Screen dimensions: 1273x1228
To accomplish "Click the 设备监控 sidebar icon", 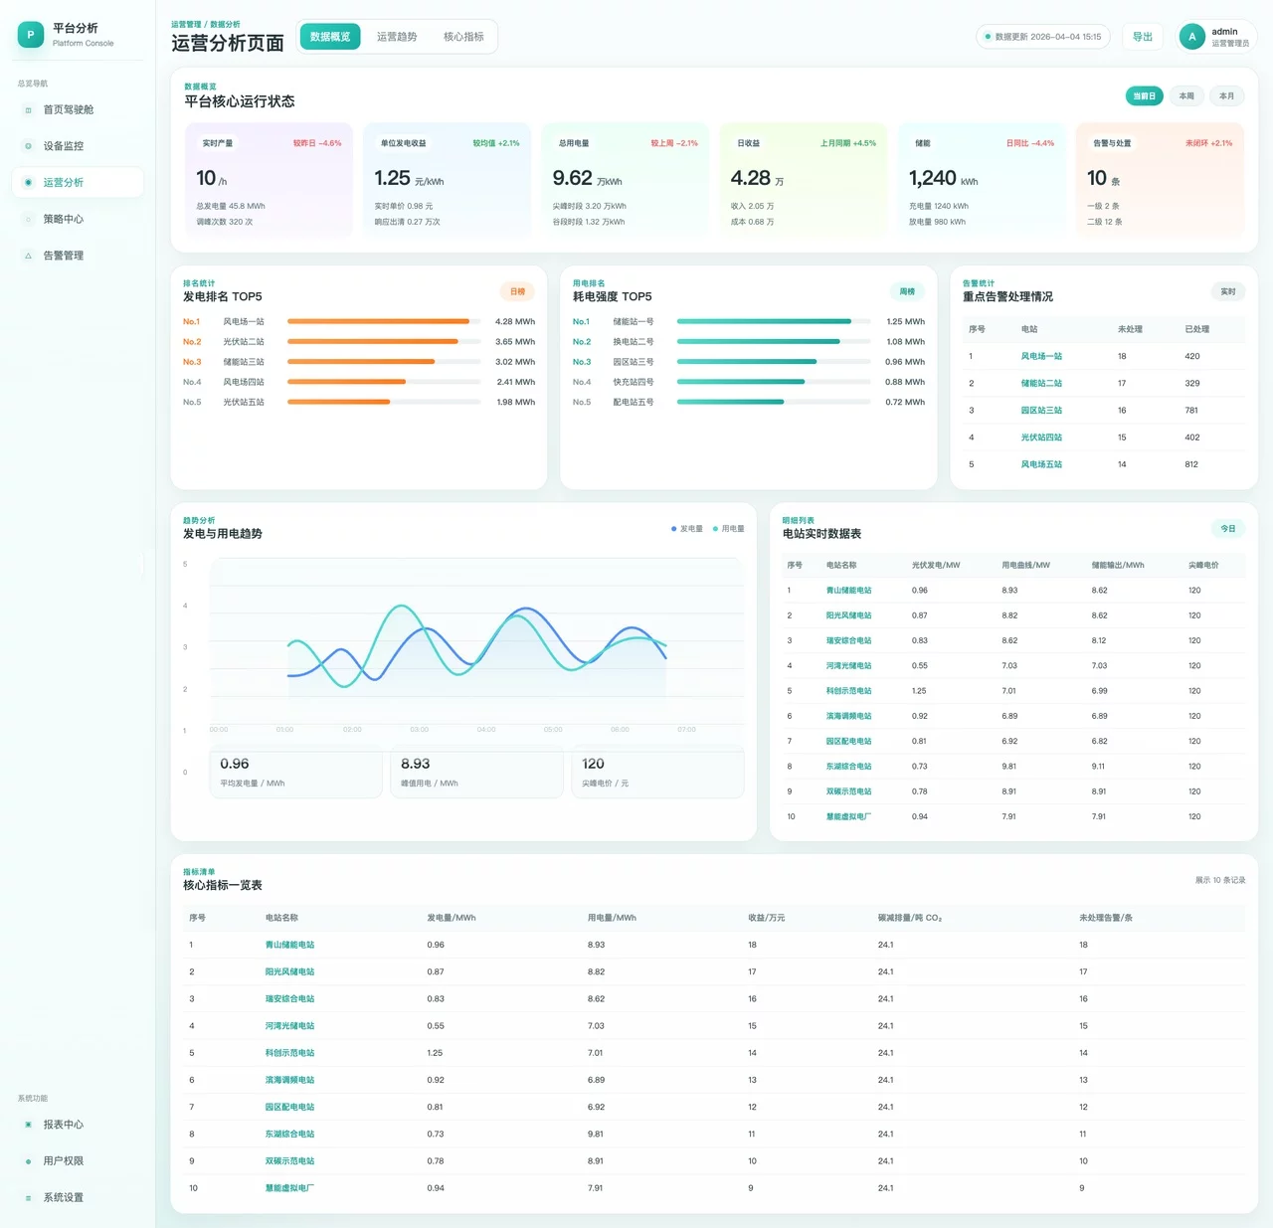I will tap(28, 146).
